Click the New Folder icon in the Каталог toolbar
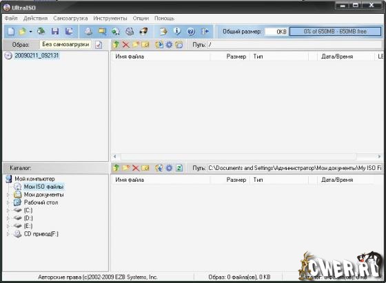 pos(125,168)
